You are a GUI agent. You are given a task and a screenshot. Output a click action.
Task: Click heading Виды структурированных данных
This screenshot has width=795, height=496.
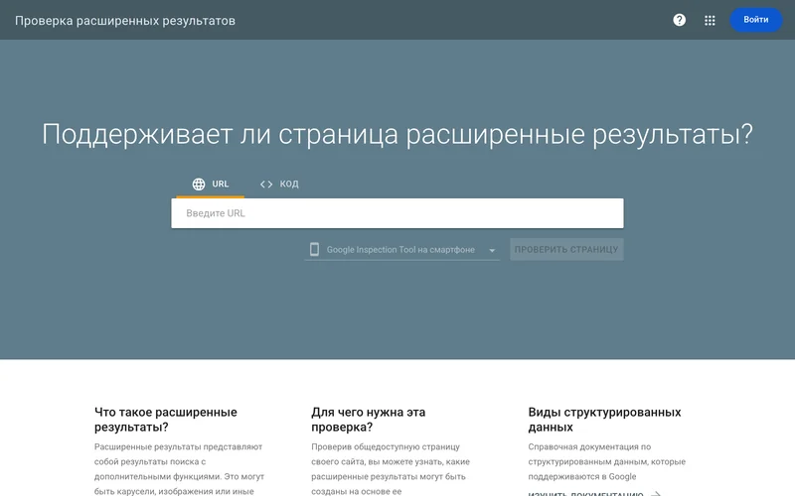click(604, 420)
